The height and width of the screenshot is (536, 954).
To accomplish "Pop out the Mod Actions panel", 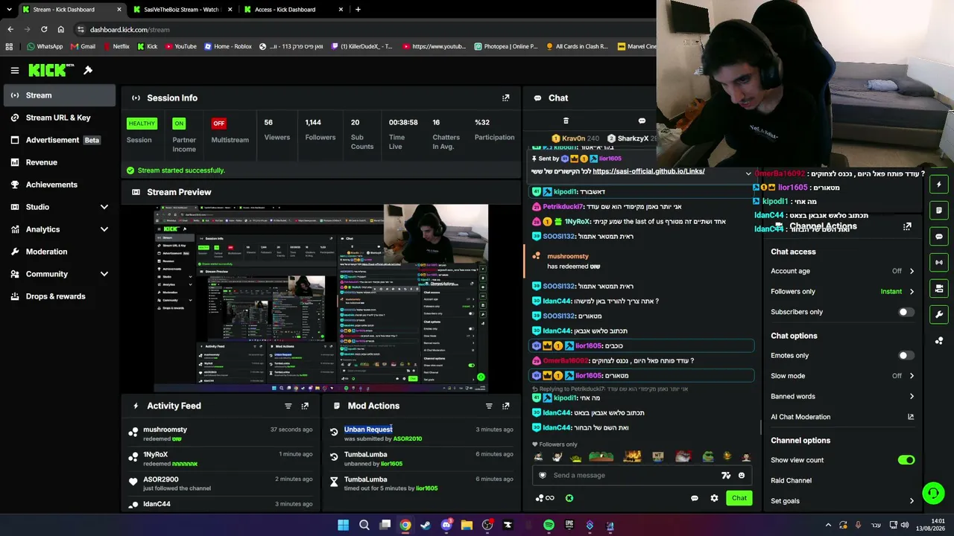I will click(505, 406).
